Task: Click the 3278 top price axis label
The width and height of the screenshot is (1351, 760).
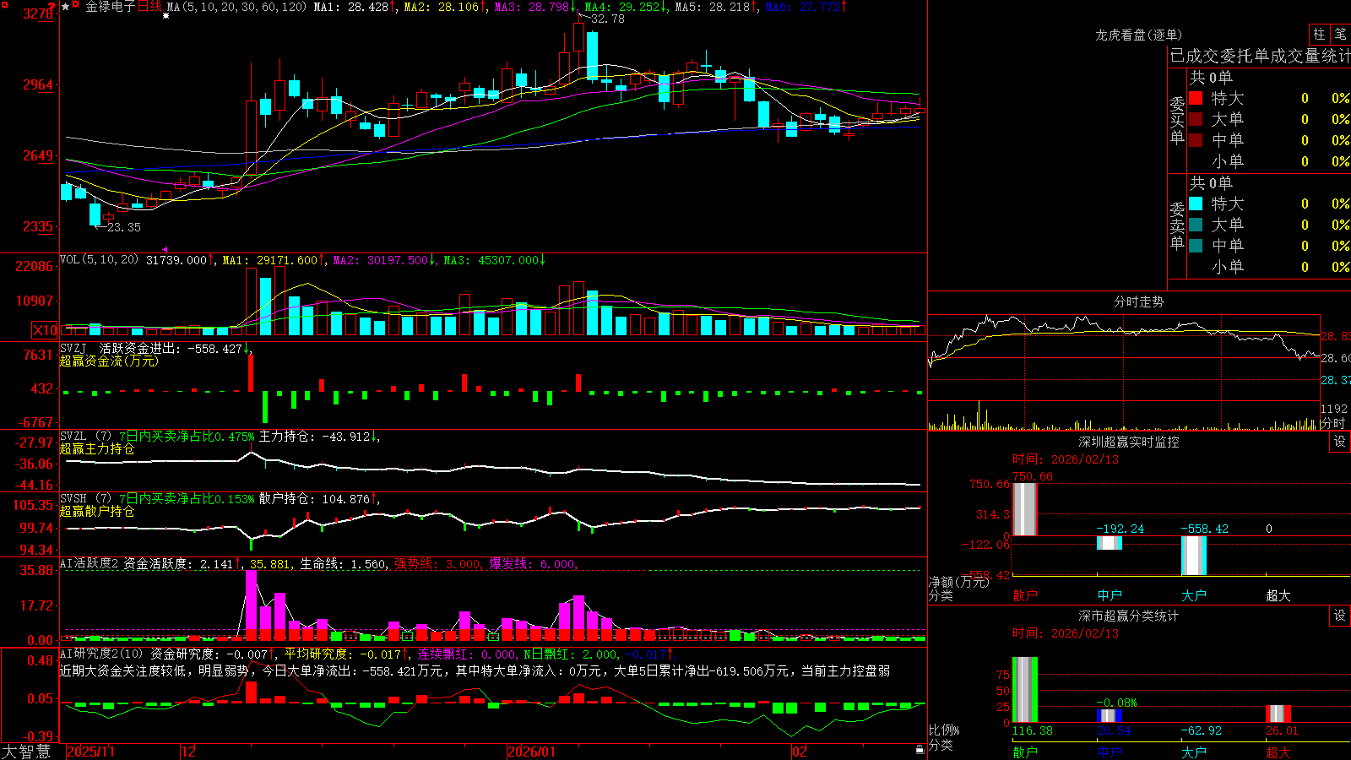Action: click(x=38, y=14)
